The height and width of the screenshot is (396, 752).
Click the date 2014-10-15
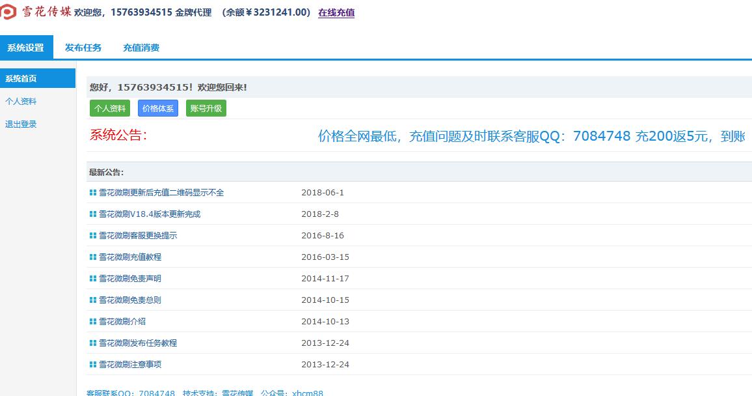click(325, 300)
